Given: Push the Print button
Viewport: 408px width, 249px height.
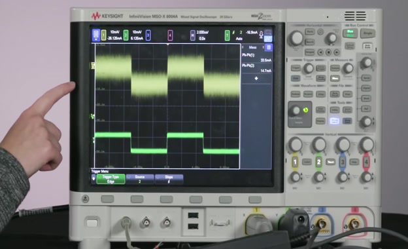Looking at the screenshot, I should 347,94.
